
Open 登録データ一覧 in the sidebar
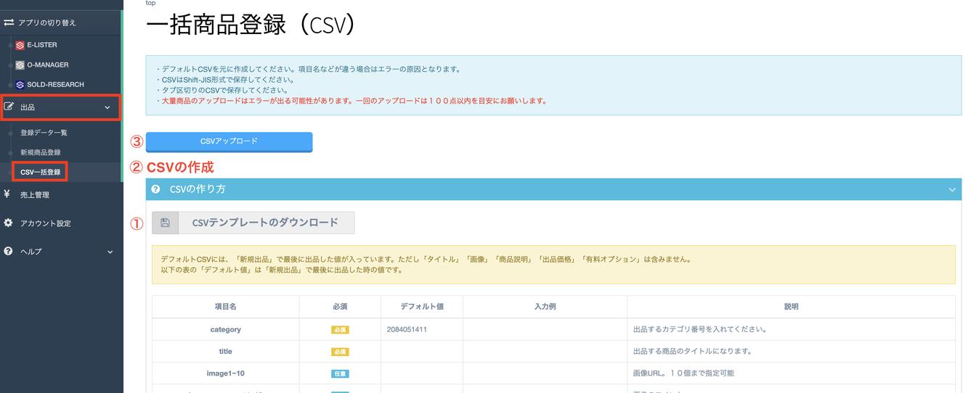[x=44, y=133]
